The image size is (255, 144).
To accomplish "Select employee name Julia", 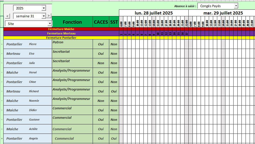I will click(x=32, y=63).
